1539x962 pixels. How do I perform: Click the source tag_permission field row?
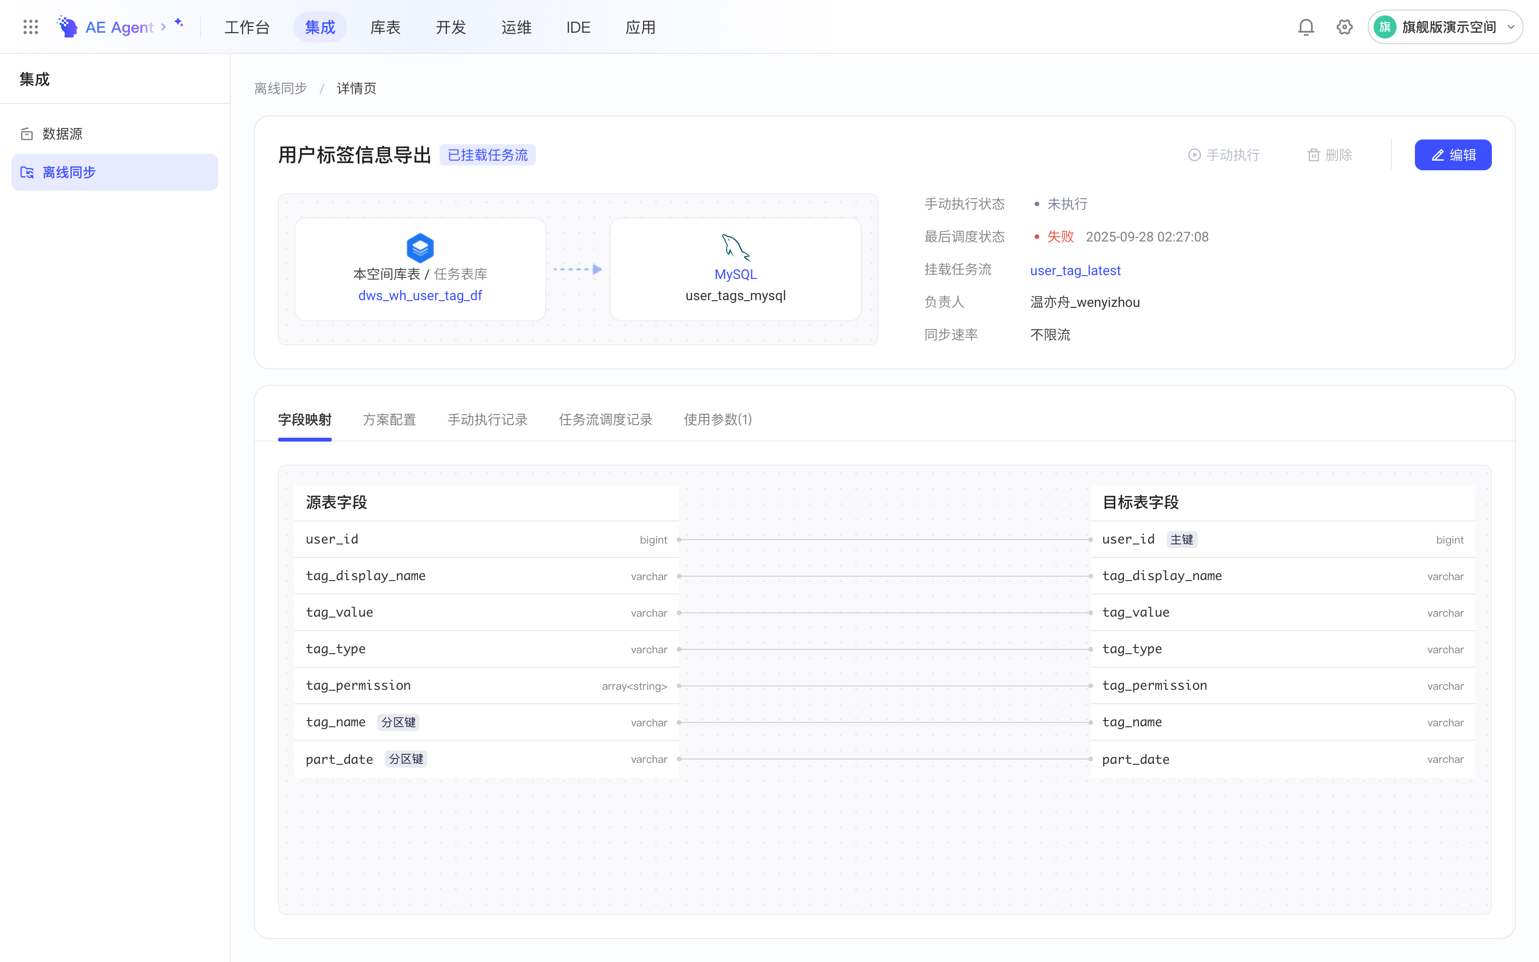[487, 686]
